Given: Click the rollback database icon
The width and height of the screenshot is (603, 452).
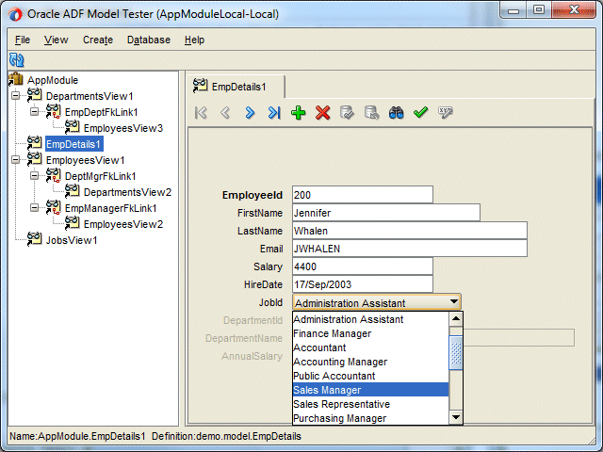Looking at the screenshot, I should (371, 113).
